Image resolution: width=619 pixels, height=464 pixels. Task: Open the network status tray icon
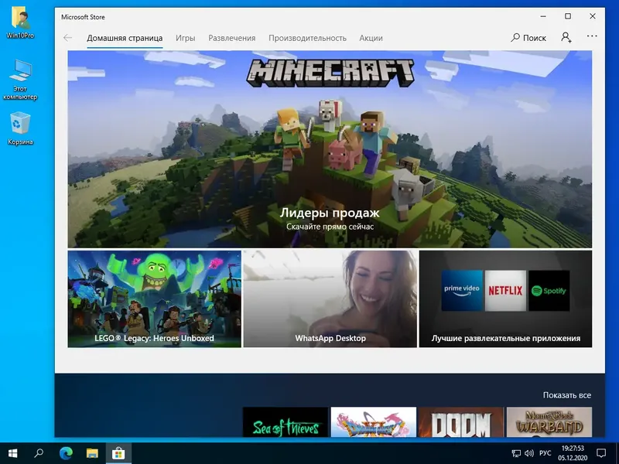tap(516, 453)
